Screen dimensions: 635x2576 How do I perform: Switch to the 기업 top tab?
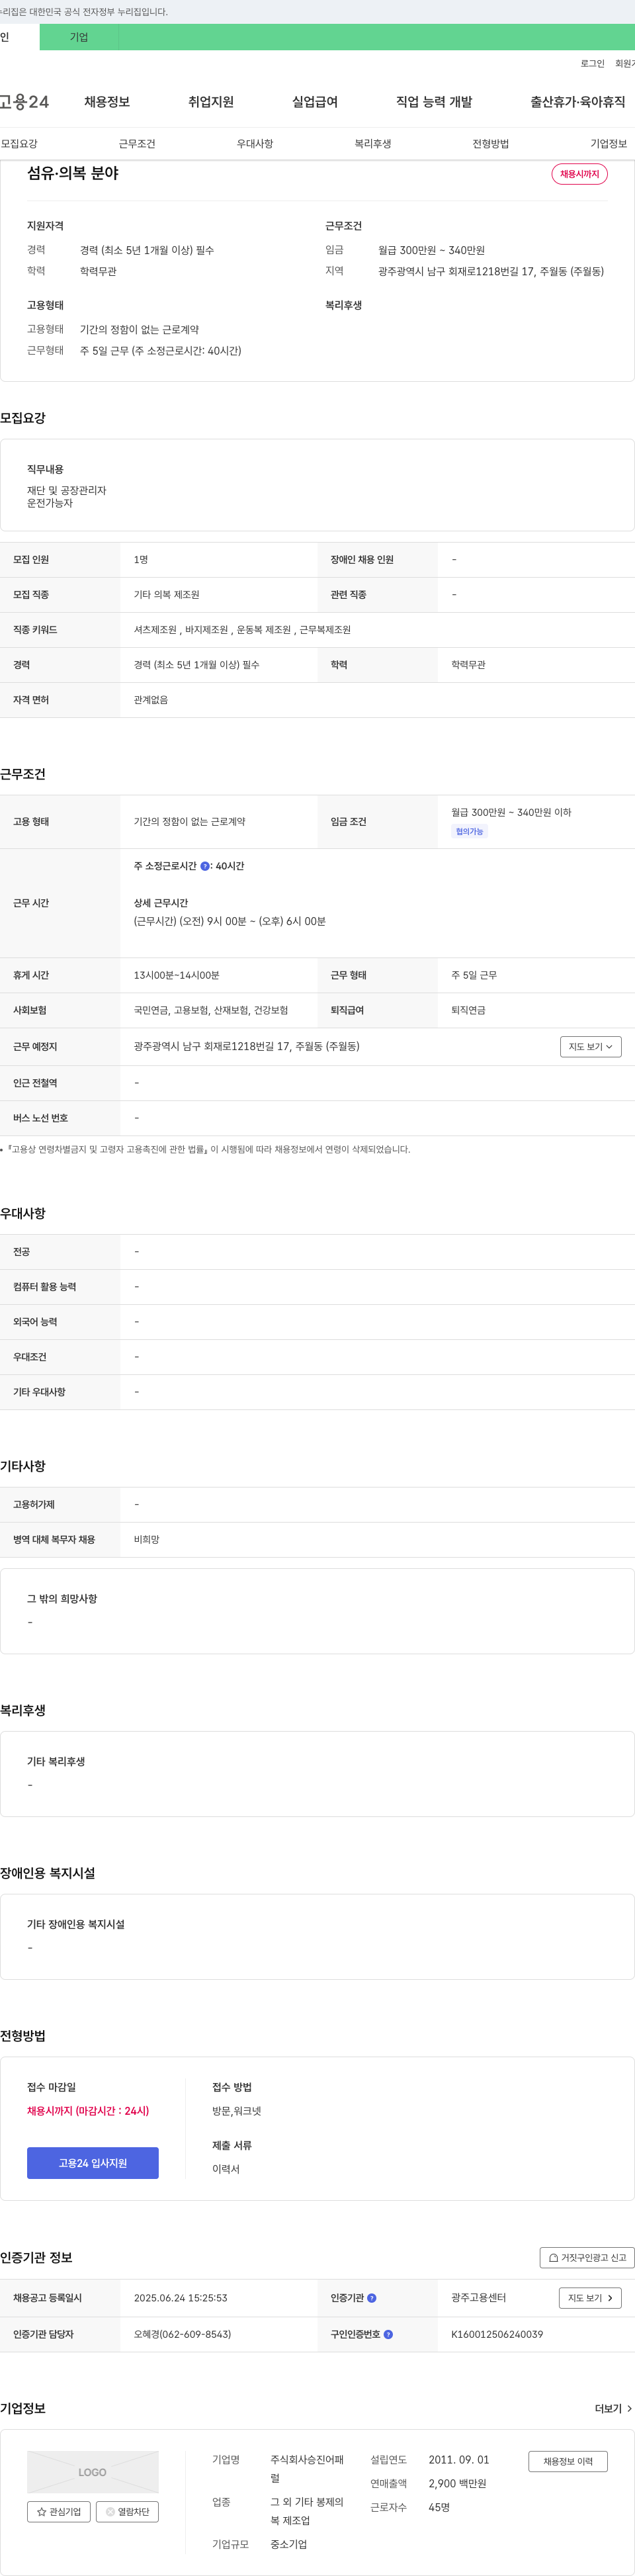point(79,37)
